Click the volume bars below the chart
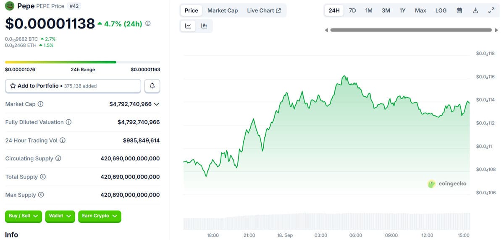This screenshot has height=240, width=504. tap(327, 221)
